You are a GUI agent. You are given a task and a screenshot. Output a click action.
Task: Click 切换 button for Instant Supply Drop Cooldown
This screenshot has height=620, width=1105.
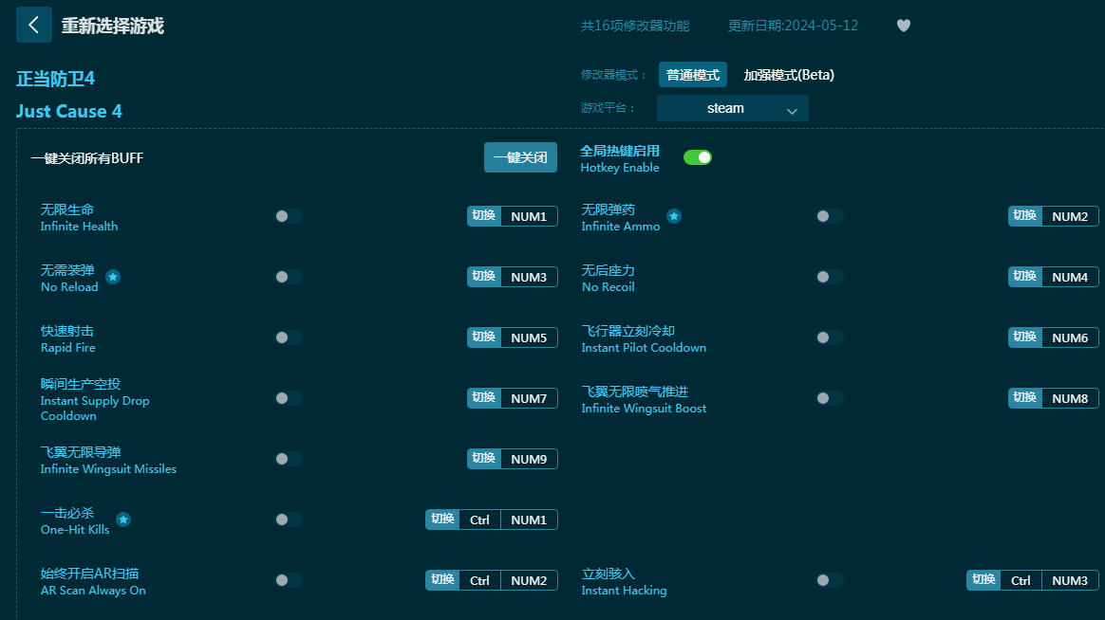click(x=484, y=398)
